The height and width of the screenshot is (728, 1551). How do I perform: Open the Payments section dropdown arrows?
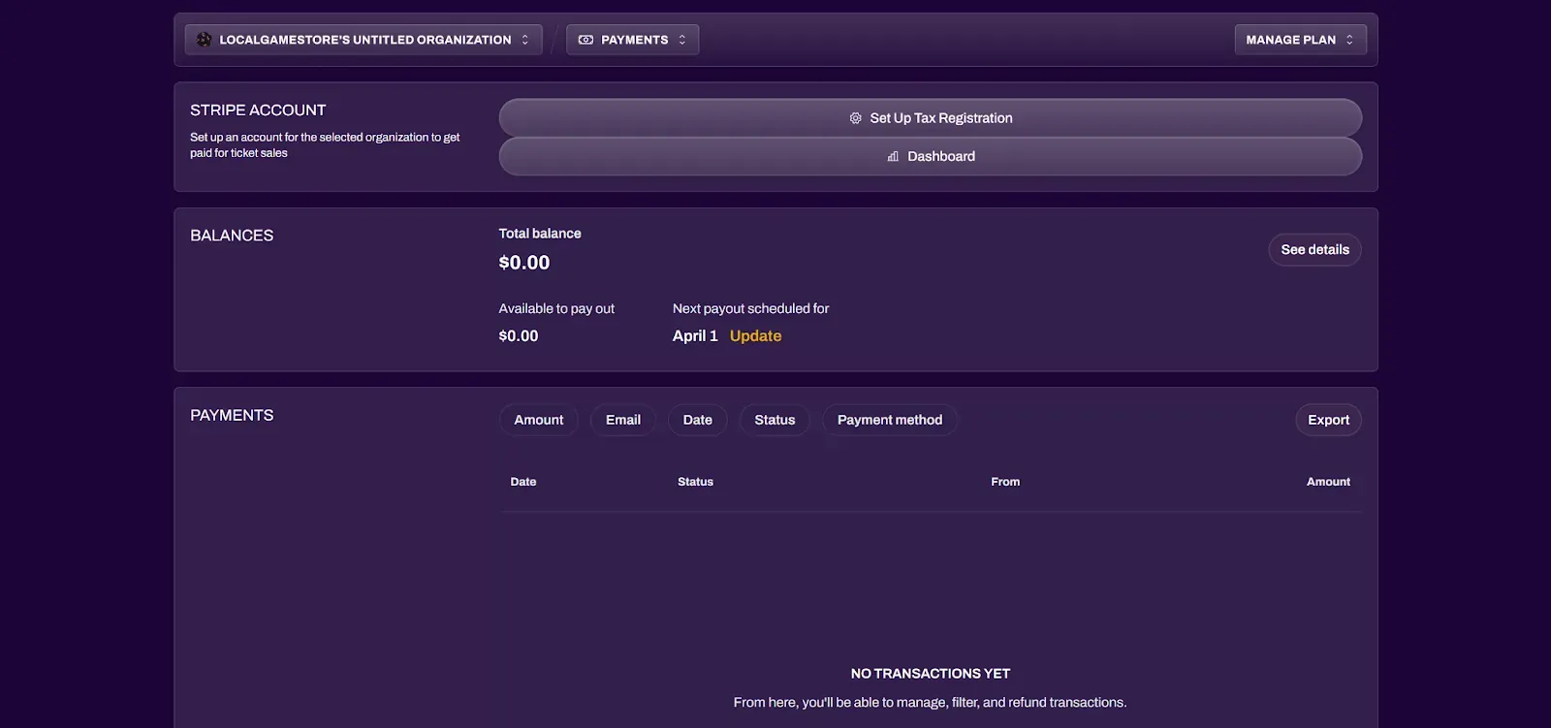click(682, 40)
